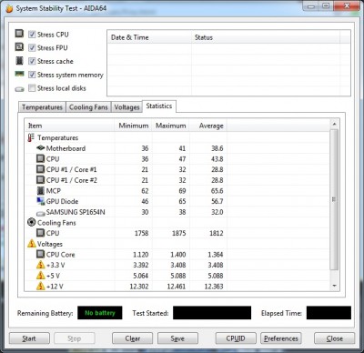Click the Elapsed Time value field

329,313
